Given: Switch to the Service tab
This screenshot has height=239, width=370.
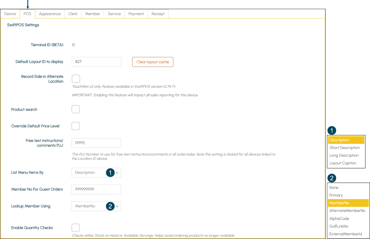Looking at the screenshot, I should (114, 14).
